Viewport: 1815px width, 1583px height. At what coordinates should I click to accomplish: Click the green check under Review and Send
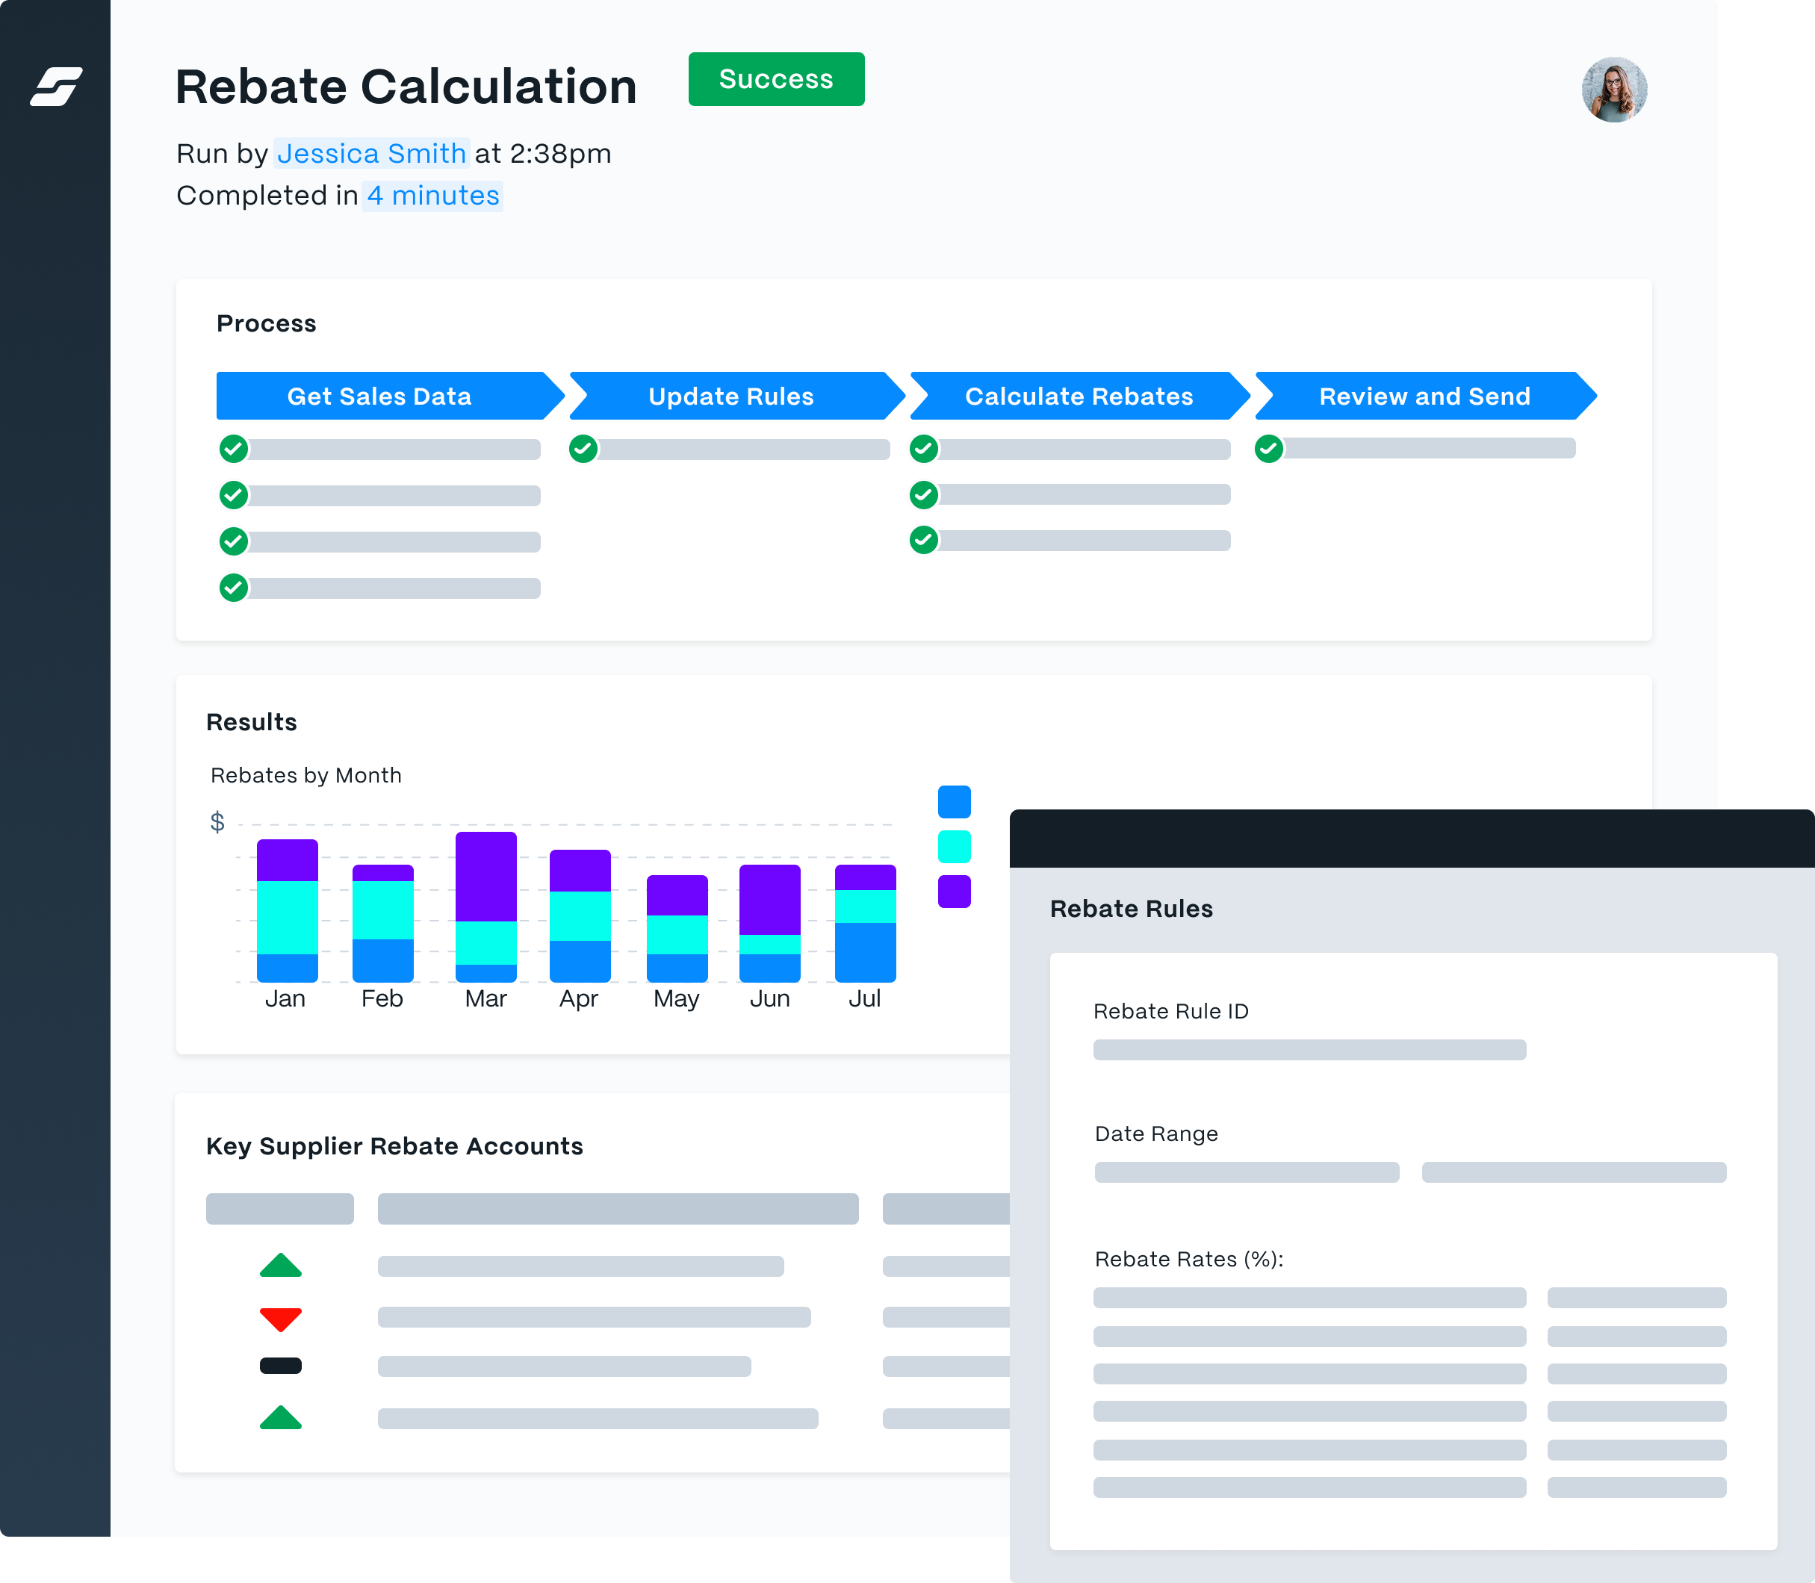[x=1269, y=449]
